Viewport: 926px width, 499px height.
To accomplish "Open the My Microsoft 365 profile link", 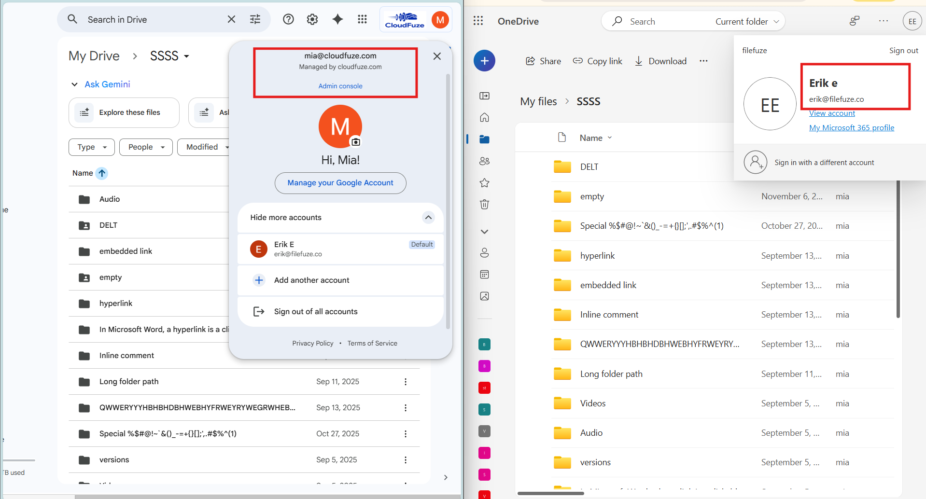I will click(851, 128).
